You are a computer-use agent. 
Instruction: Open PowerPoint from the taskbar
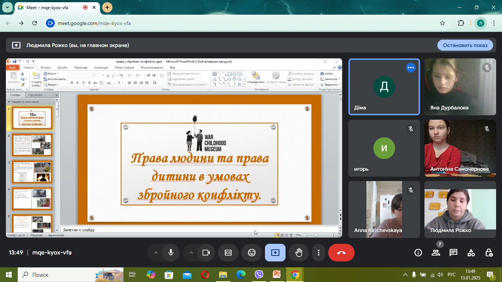click(x=277, y=275)
